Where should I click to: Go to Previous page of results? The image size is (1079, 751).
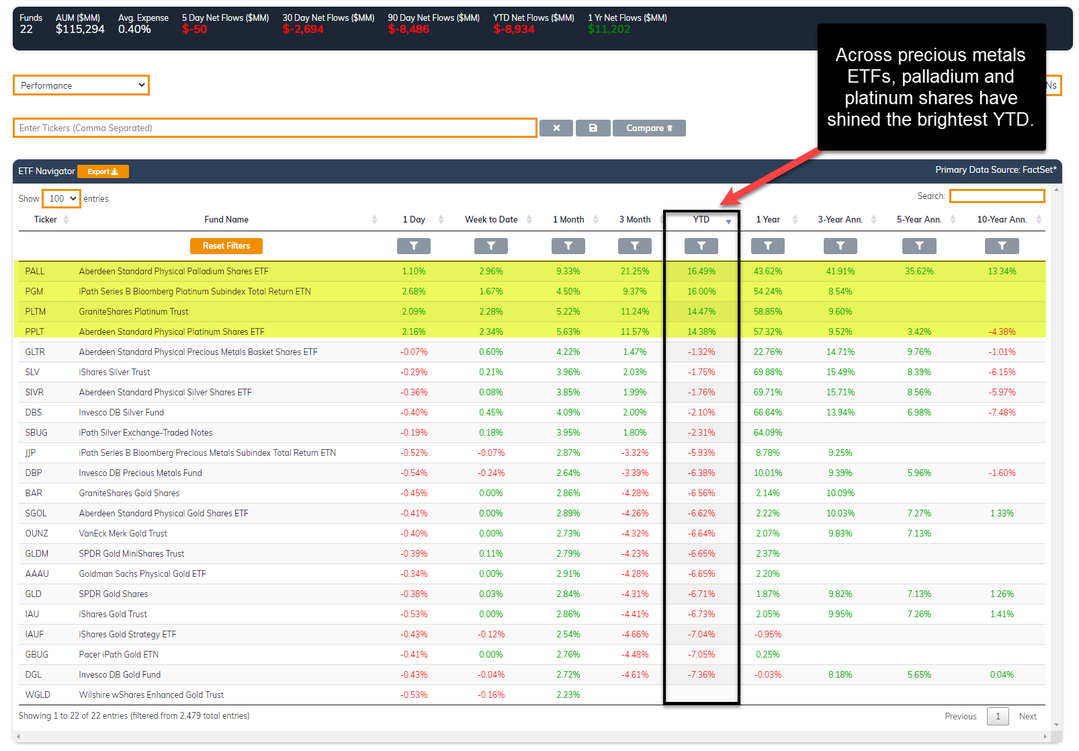point(960,717)
